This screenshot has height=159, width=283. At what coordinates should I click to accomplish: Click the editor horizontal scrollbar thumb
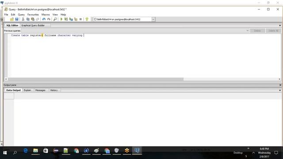coord(96,79)
